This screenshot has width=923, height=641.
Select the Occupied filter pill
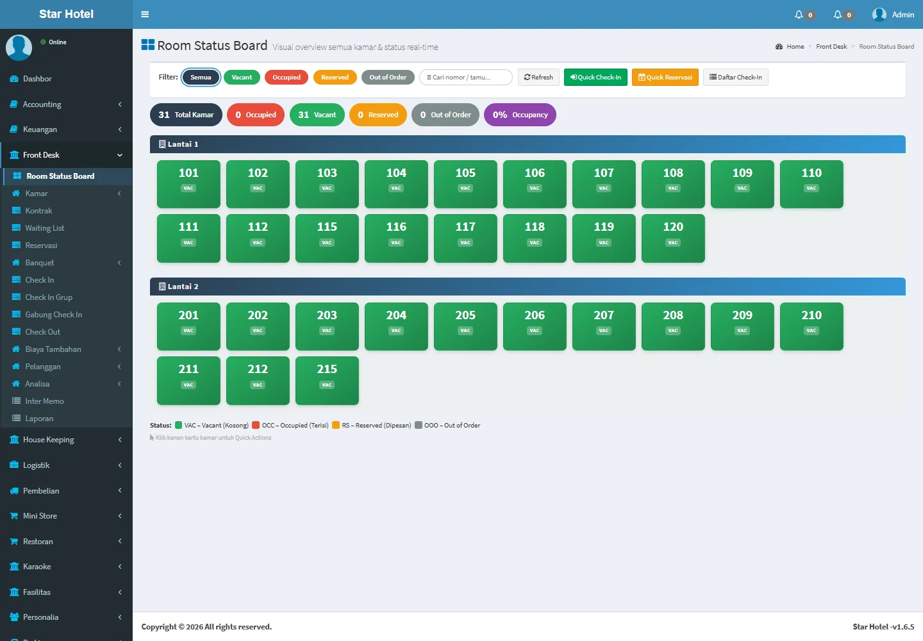point(287,78)
